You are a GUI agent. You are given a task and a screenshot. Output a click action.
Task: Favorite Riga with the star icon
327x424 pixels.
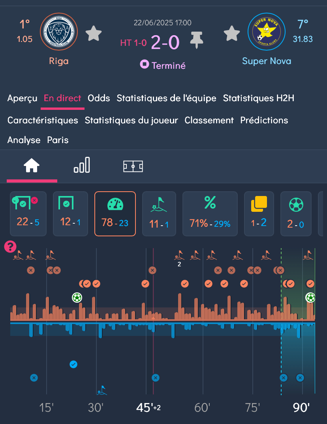(94, 34)
